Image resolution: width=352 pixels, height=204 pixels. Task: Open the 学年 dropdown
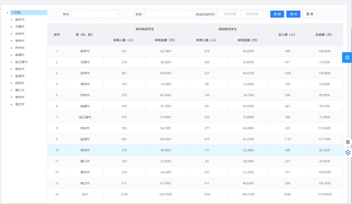click(97, 14)
